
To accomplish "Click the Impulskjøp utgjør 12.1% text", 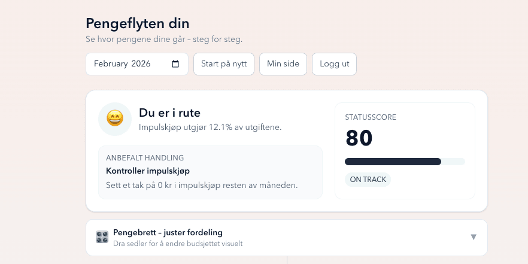I will click(x=210, y=128).
